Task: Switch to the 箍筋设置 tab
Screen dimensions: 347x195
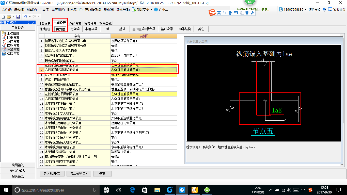Action: (x=75, y=23)
